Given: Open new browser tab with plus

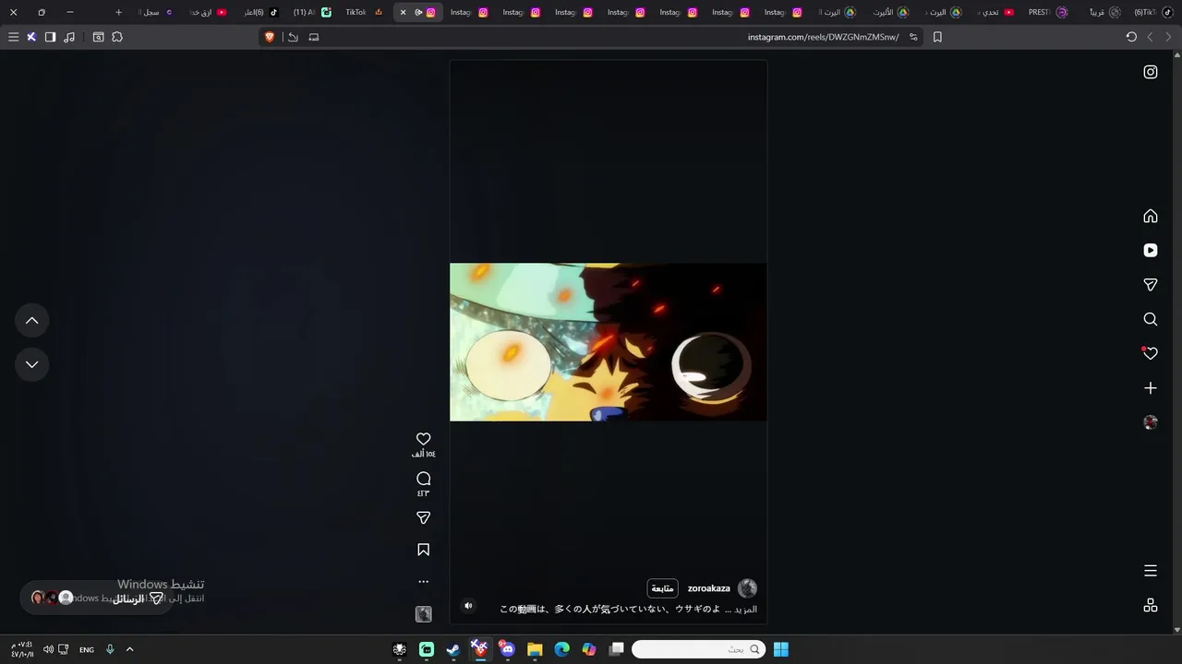Looking at the screenshot, I should (x=118, y=12).
